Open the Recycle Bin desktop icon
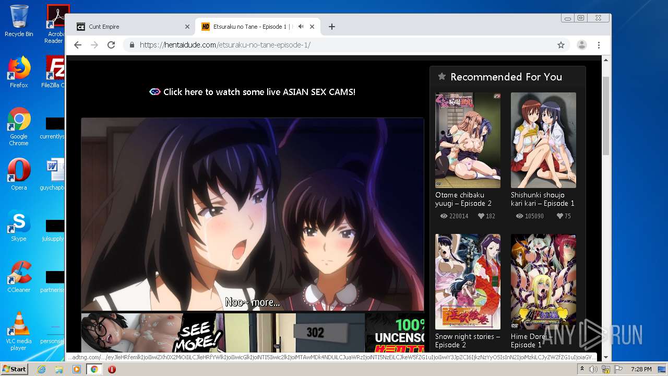The image size is (668, 376). click(x=19, y=21)
